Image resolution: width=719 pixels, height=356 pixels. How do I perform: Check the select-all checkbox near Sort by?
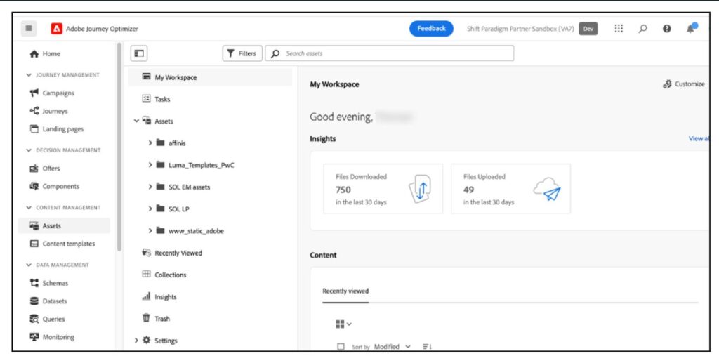click(341, 347)
